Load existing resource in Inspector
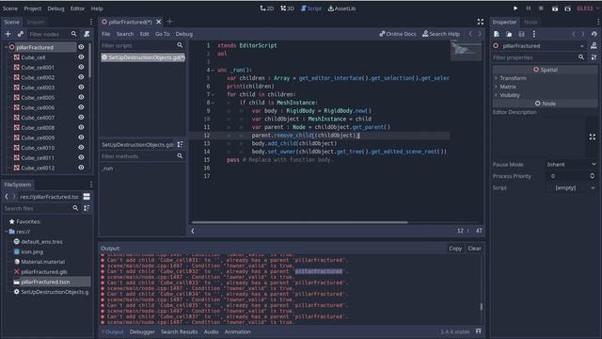 (509, 34)
